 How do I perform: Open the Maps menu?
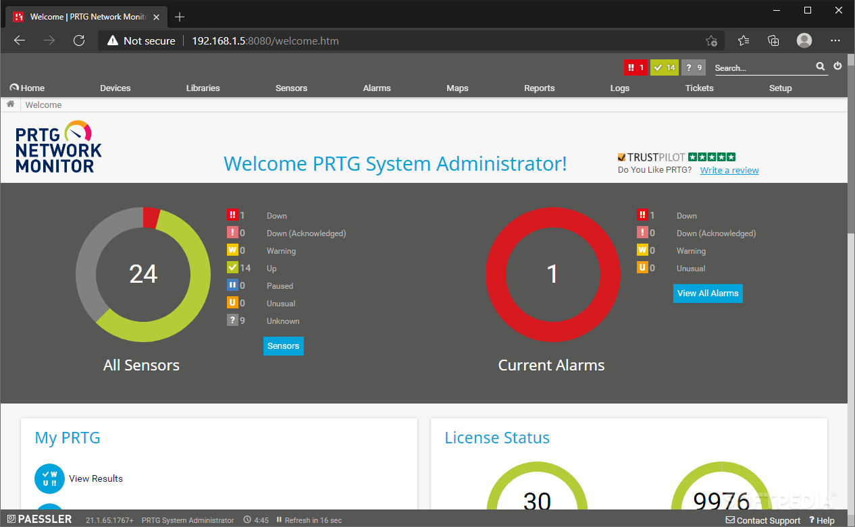coord(457,88)
